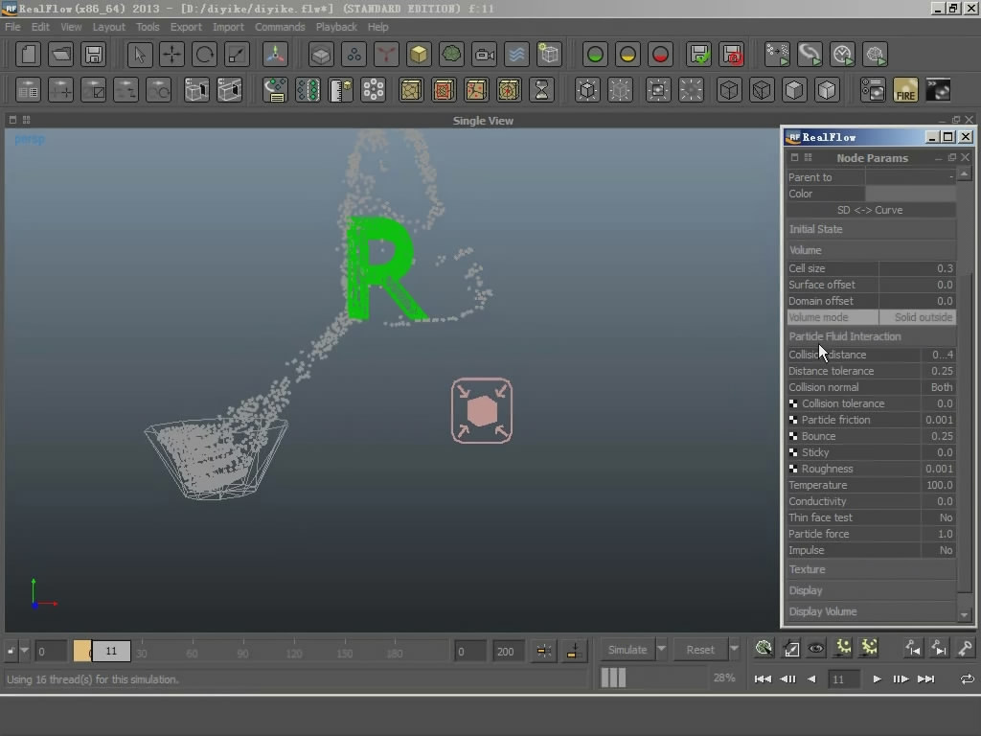
Task: Add an object with the yellow cube icon
Action: (419, 55)
